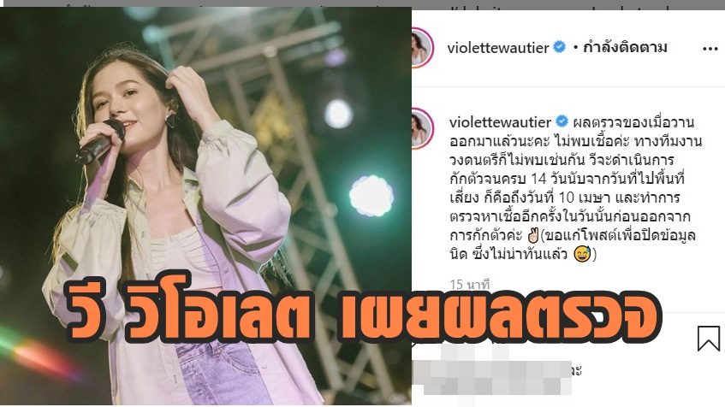This screenshot has width=725, height=407.
Task: Click the sweating smile emoji in caption
Action: [x=582, y=255]
